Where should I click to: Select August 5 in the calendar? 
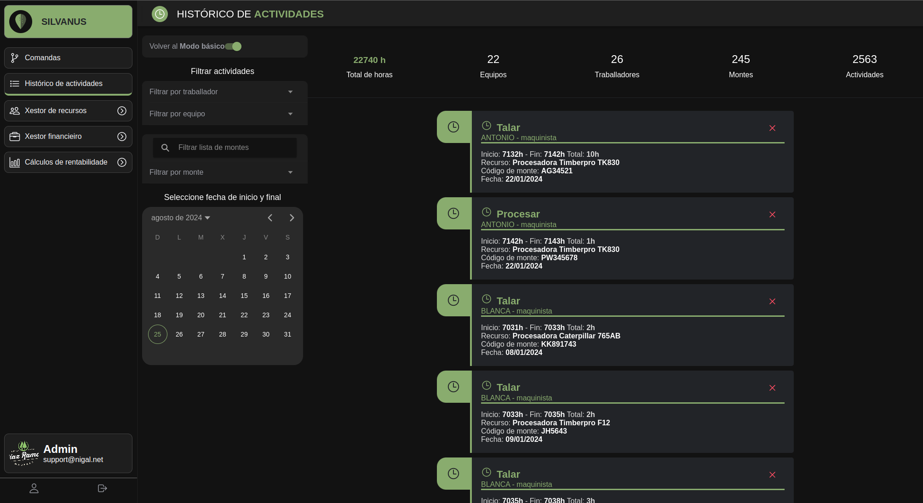point(179,276)
